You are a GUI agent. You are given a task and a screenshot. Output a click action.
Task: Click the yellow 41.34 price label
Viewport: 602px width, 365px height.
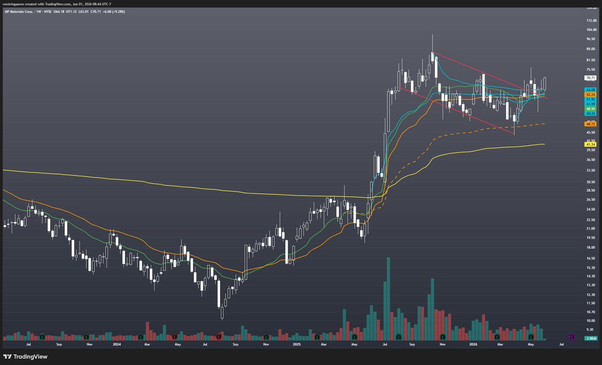(x=590, y=144)
